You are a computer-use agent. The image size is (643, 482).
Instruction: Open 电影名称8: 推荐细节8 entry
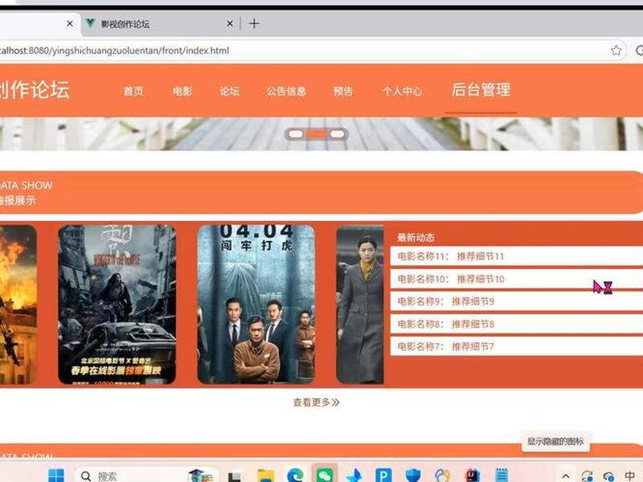(x=516, y=325)
